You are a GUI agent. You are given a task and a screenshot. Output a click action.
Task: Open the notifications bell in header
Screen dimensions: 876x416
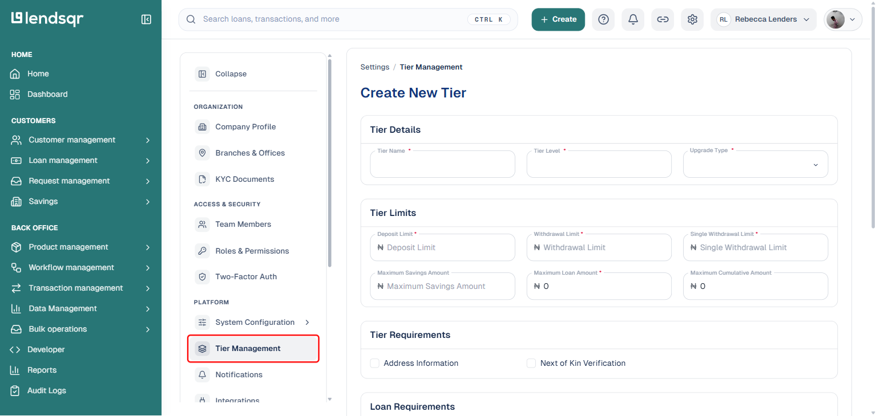(633, 19)
